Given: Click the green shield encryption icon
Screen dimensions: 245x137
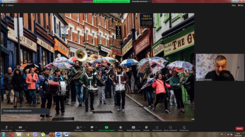Looking at the screenshot, I should (x=2, y=5).
